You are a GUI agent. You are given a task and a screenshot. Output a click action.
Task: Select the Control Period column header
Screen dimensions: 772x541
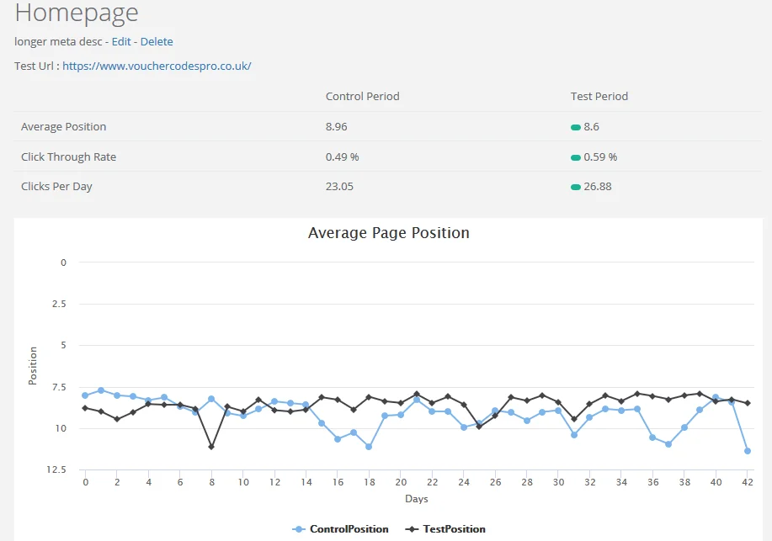click(362, 96)
